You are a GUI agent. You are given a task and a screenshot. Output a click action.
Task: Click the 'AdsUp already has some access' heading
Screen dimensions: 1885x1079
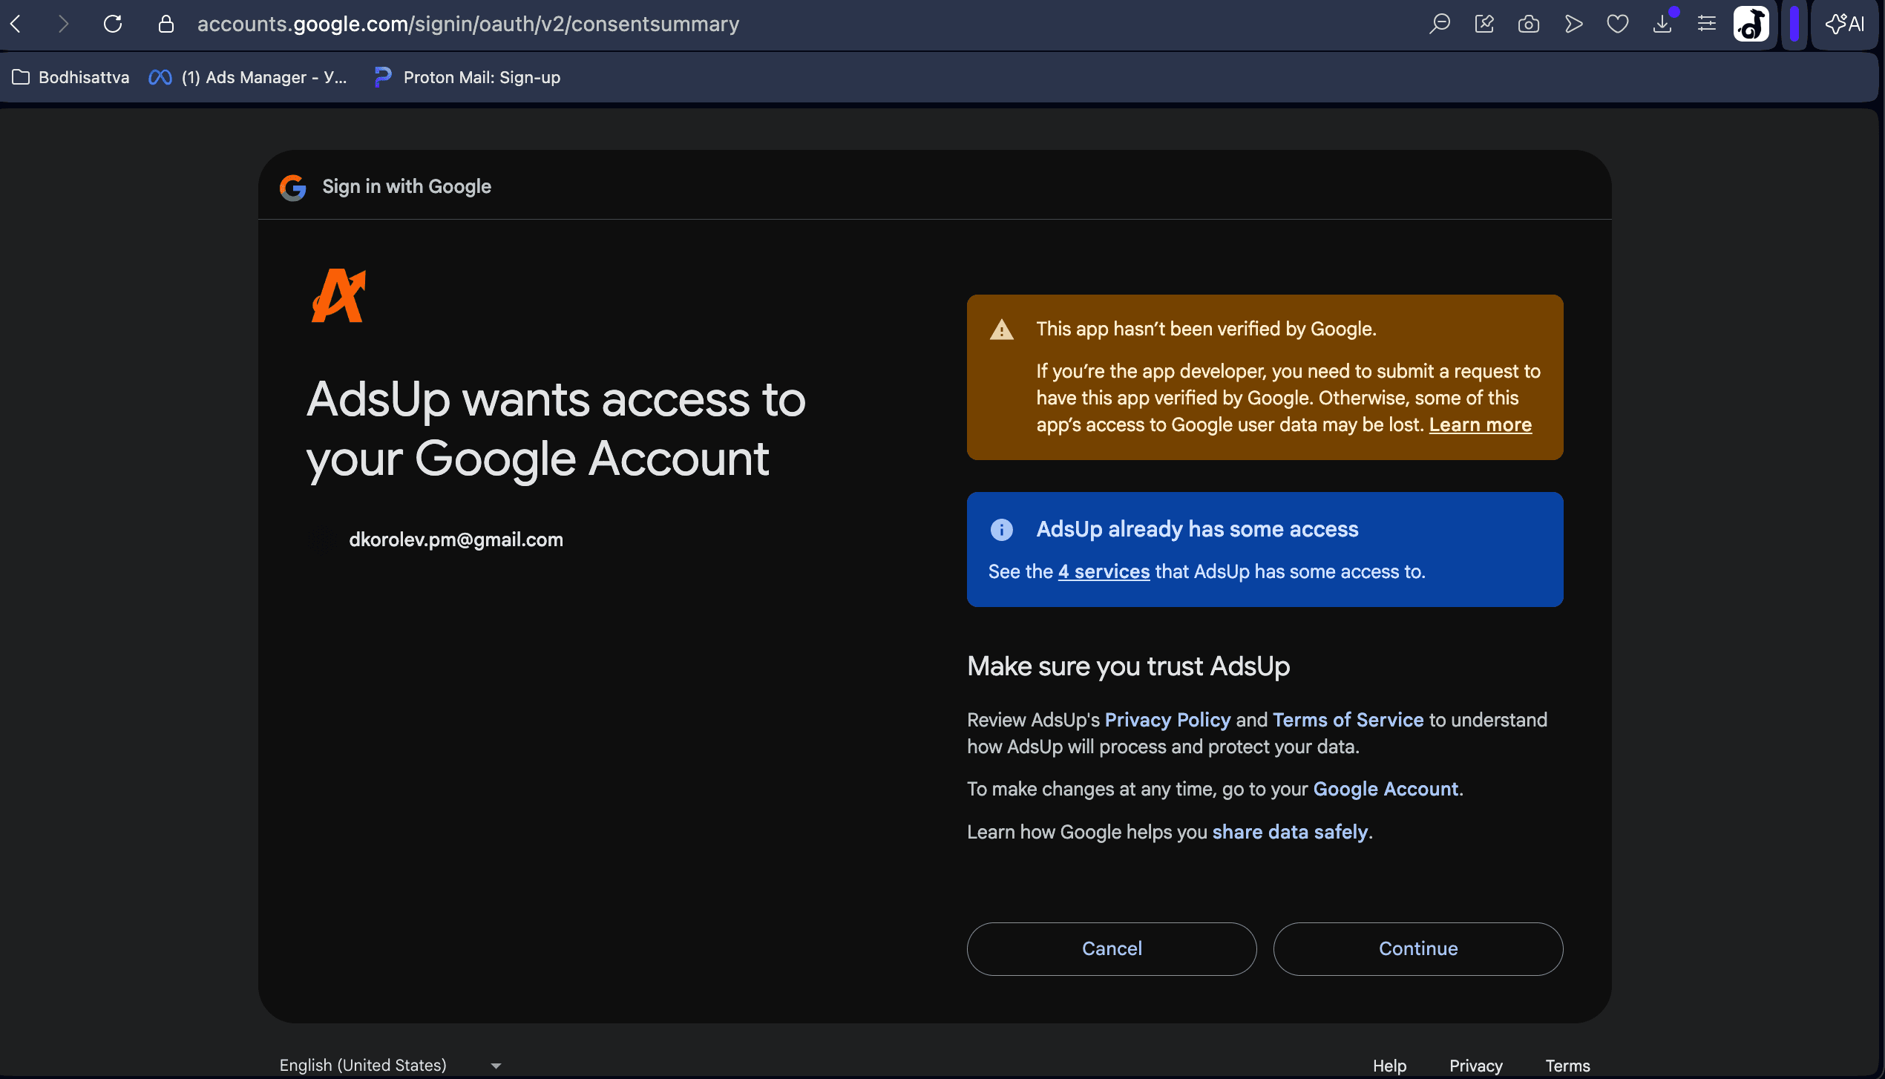(1197, 529)
